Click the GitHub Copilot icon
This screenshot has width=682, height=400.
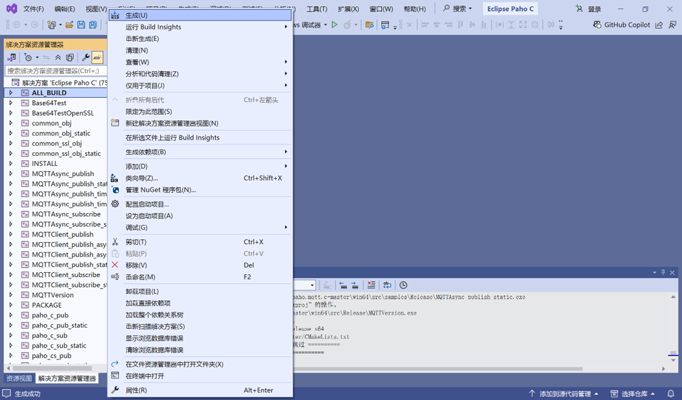click(597, 25)
